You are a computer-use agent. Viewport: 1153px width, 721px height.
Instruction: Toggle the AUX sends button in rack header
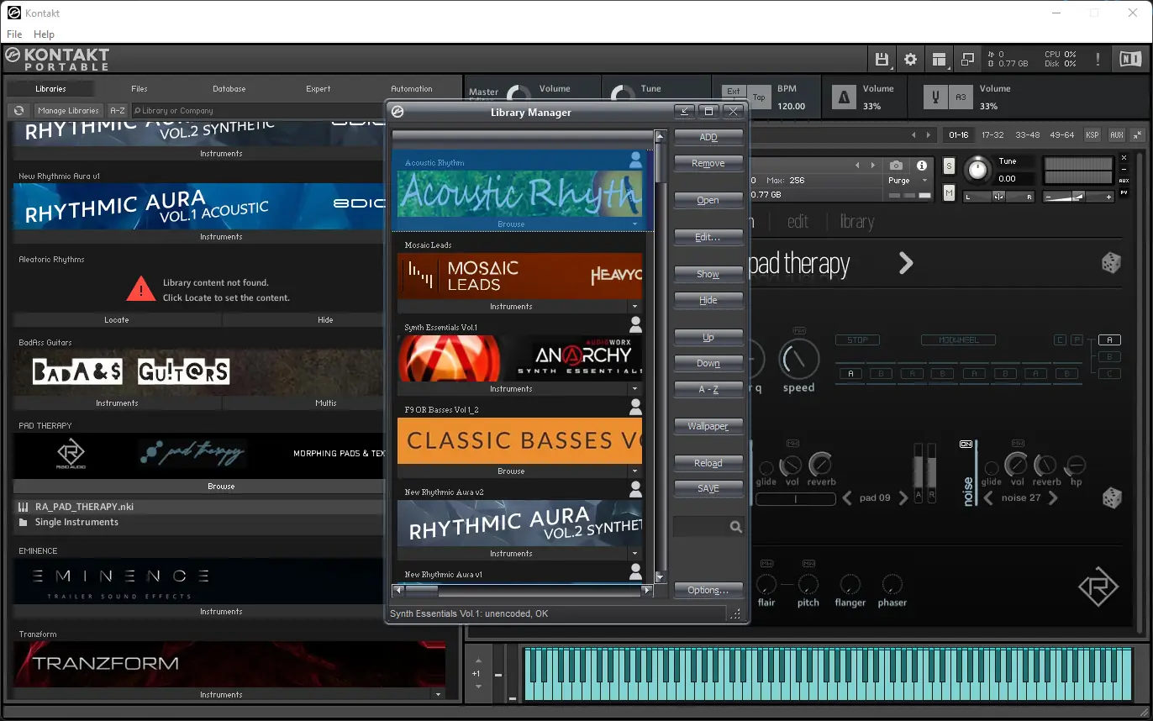pyautogui.click(x=1116, y=134)
